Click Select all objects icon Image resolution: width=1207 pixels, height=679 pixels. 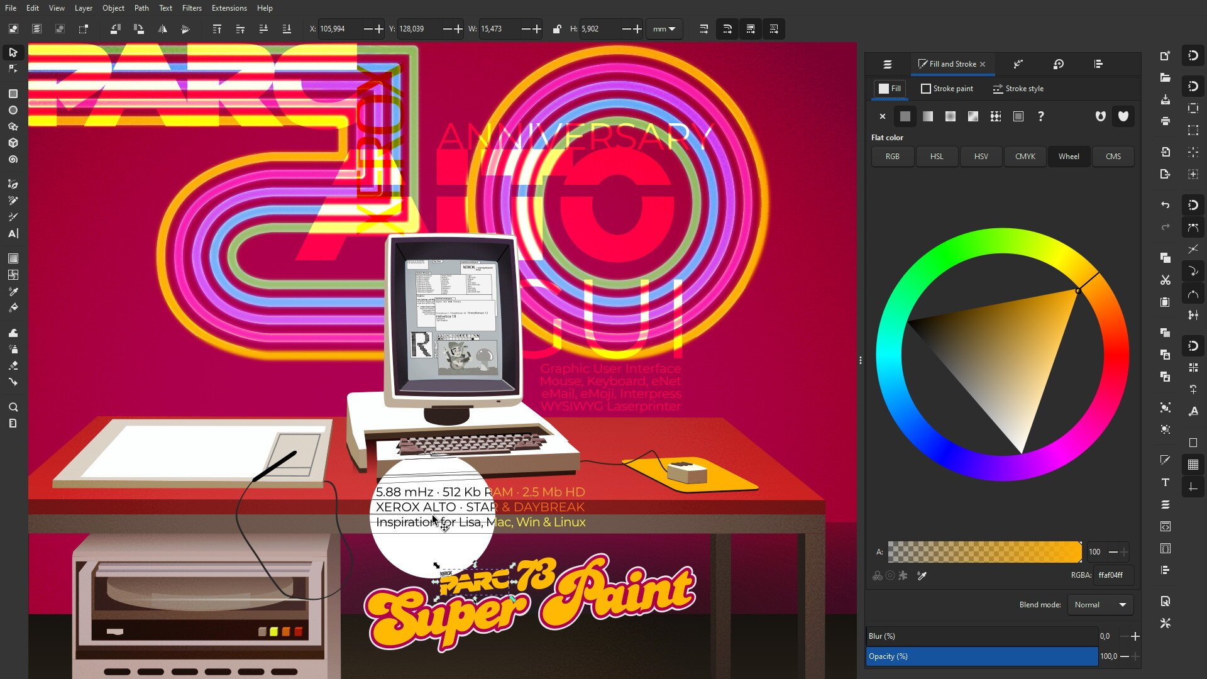13,29
